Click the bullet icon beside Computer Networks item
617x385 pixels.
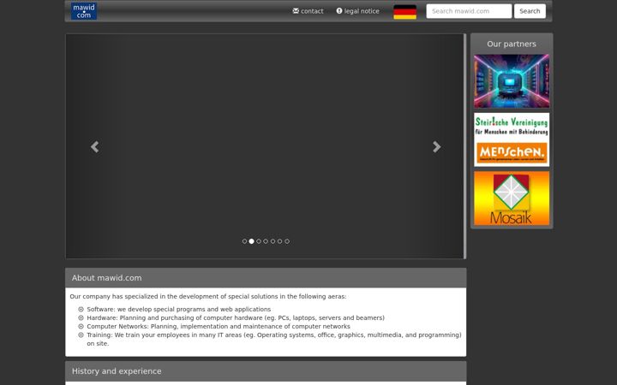pyautogui.click(x=81, y=327)
